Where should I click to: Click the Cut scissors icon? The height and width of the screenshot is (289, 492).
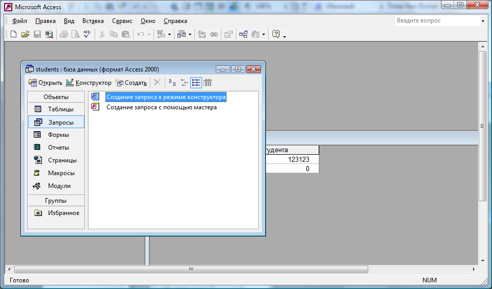pos(102,34)
